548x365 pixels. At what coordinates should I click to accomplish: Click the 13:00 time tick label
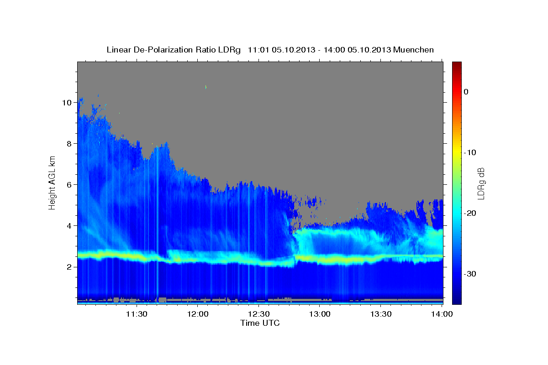click(320, 314)
